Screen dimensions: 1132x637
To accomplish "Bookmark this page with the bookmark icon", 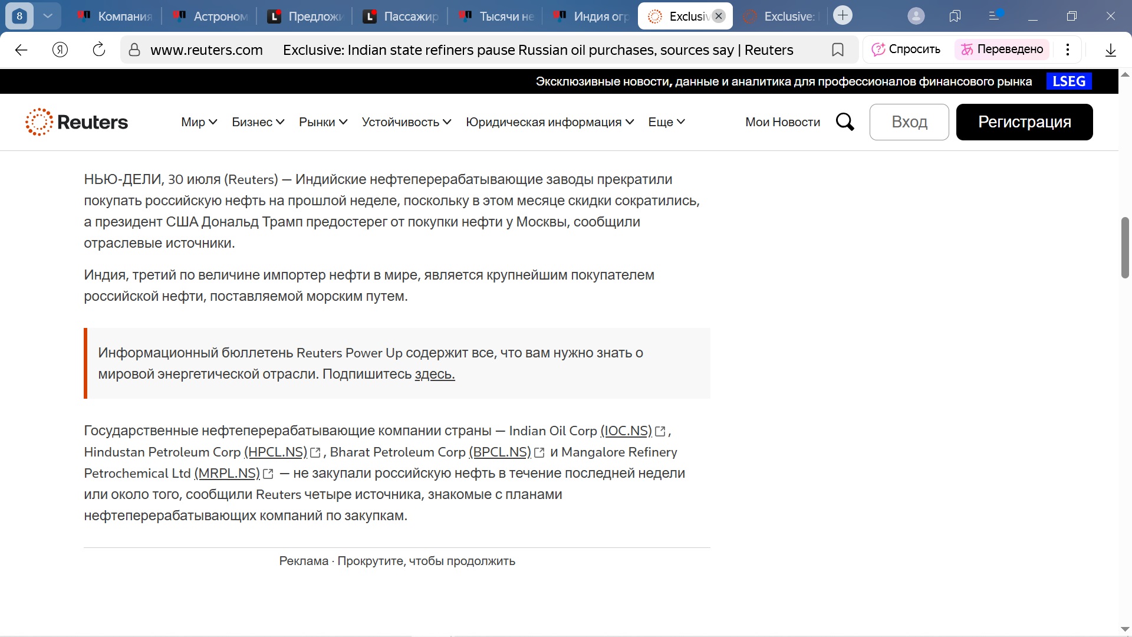I will (x=837, y=50).
